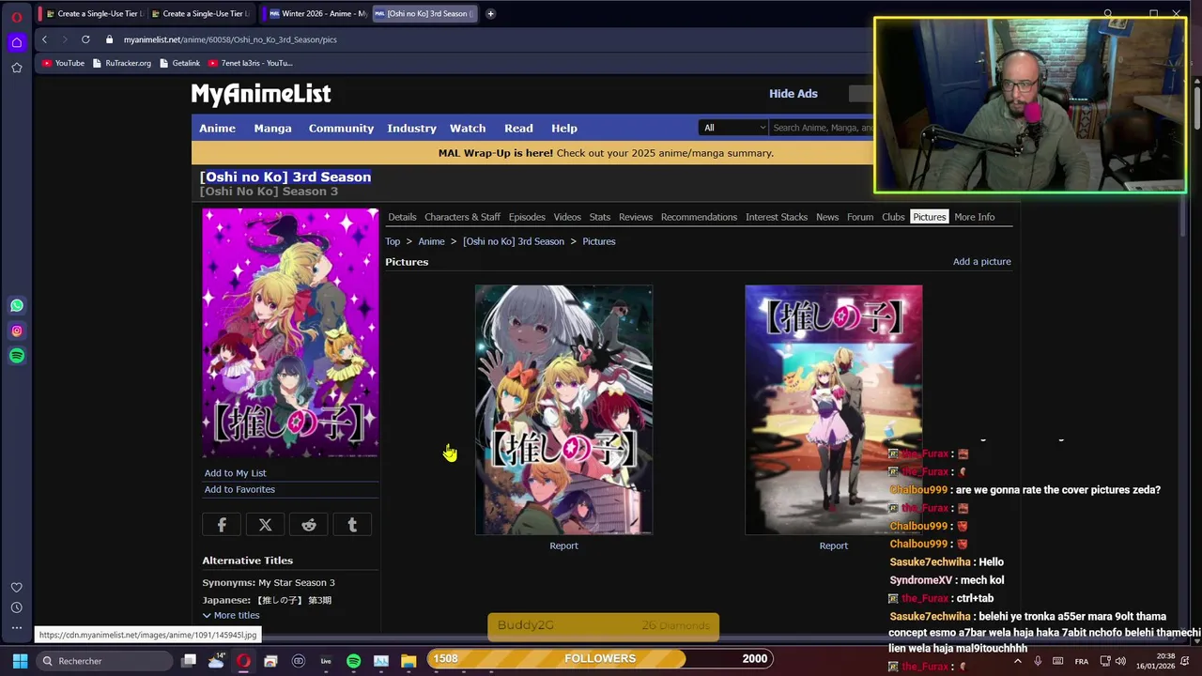Open File Explorer from the taskbar
The image size is (1202, 676).
click(408, 661)
